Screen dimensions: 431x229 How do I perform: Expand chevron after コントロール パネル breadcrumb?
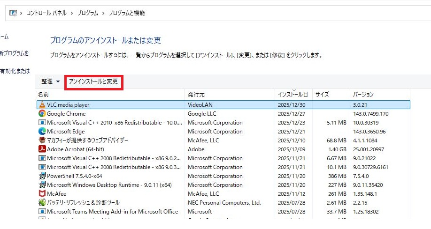pyautogui.click(x=72, y=13)
